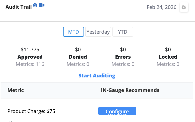Image resolution: width=195 pixels, height=122 pixels.
Task: Select the Errors label
Action: (123, 57)
